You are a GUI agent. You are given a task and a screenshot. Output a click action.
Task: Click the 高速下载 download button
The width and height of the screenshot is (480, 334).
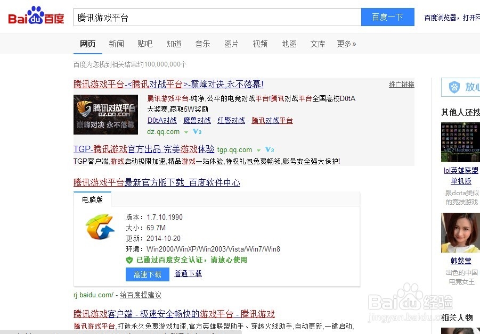(147, 274)
